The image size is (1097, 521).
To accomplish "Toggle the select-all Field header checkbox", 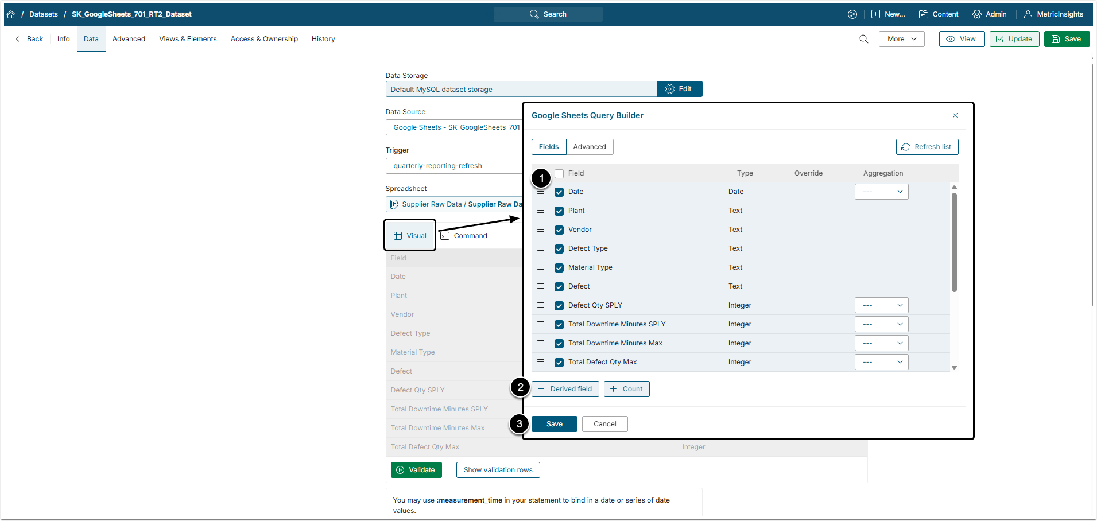I will [x=559, y=174].
